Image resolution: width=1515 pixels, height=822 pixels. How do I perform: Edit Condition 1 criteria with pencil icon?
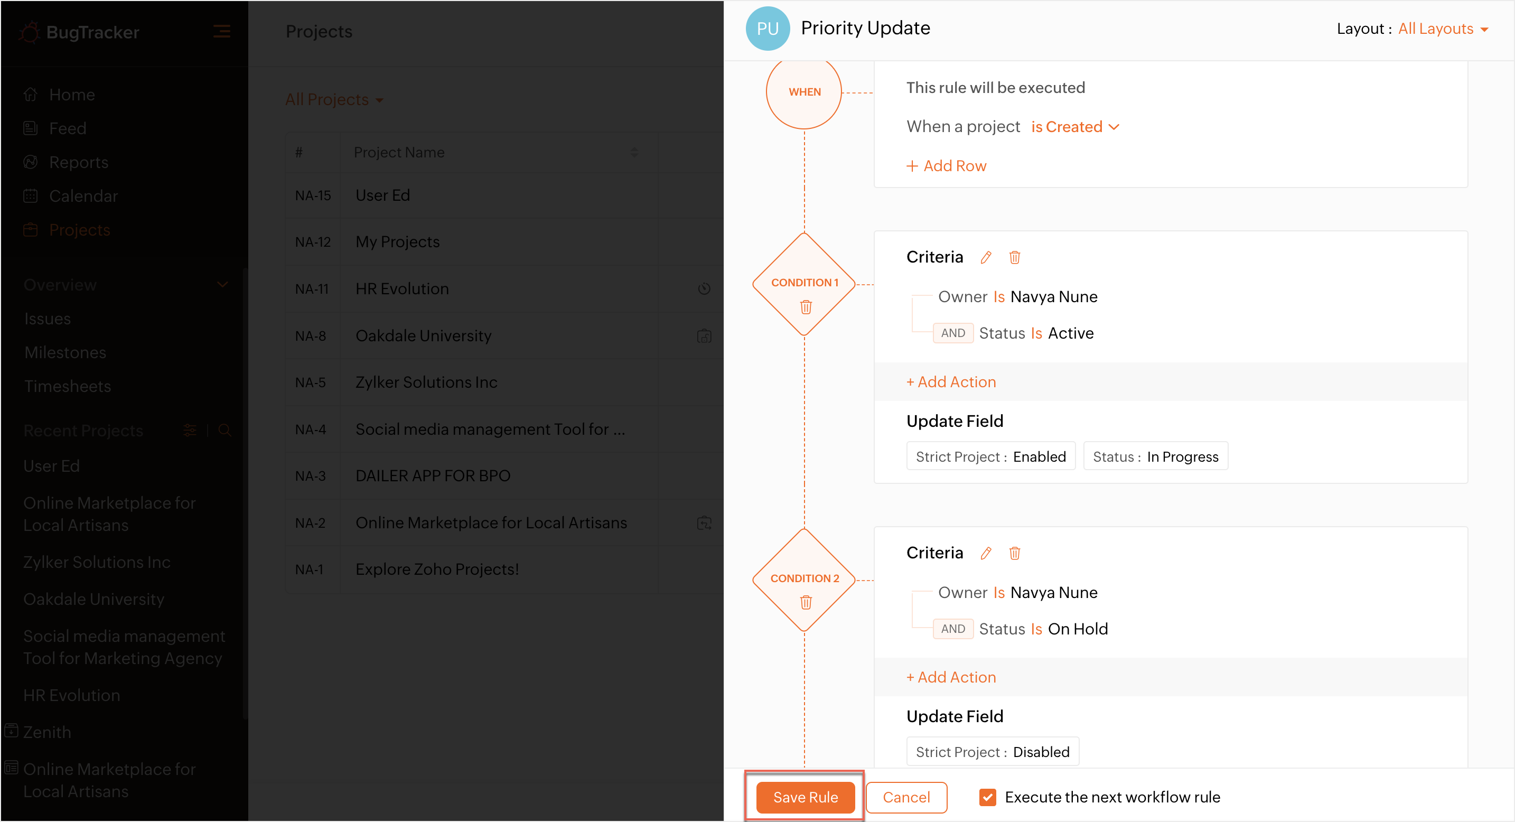tap(986, 258)
